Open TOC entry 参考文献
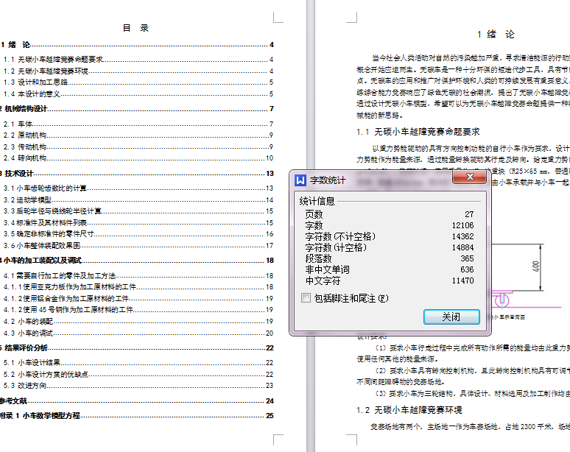 click(137, 400)
